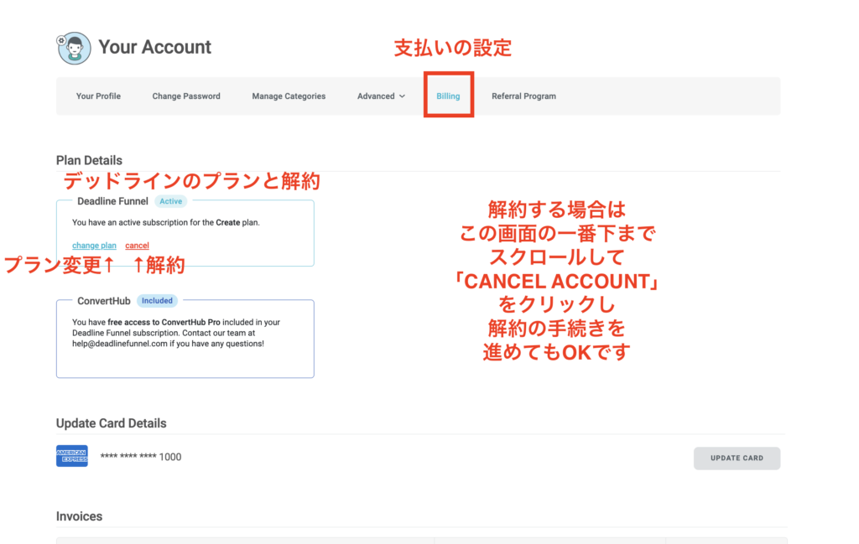The height and width of the screenshot is (544, 859).
Task: Click the Invoices heading
Action: [80, 516]
